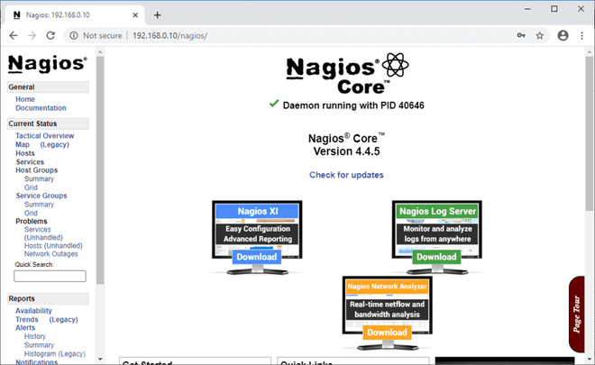Viewport: 595px width, 365px height.
Task: Open the (Legacy) map link
Action: click(55, 144)
